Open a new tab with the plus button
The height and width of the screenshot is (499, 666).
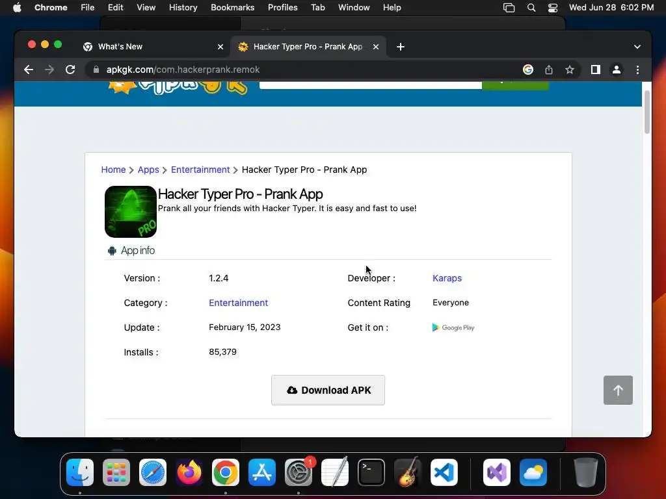point(401,47)
